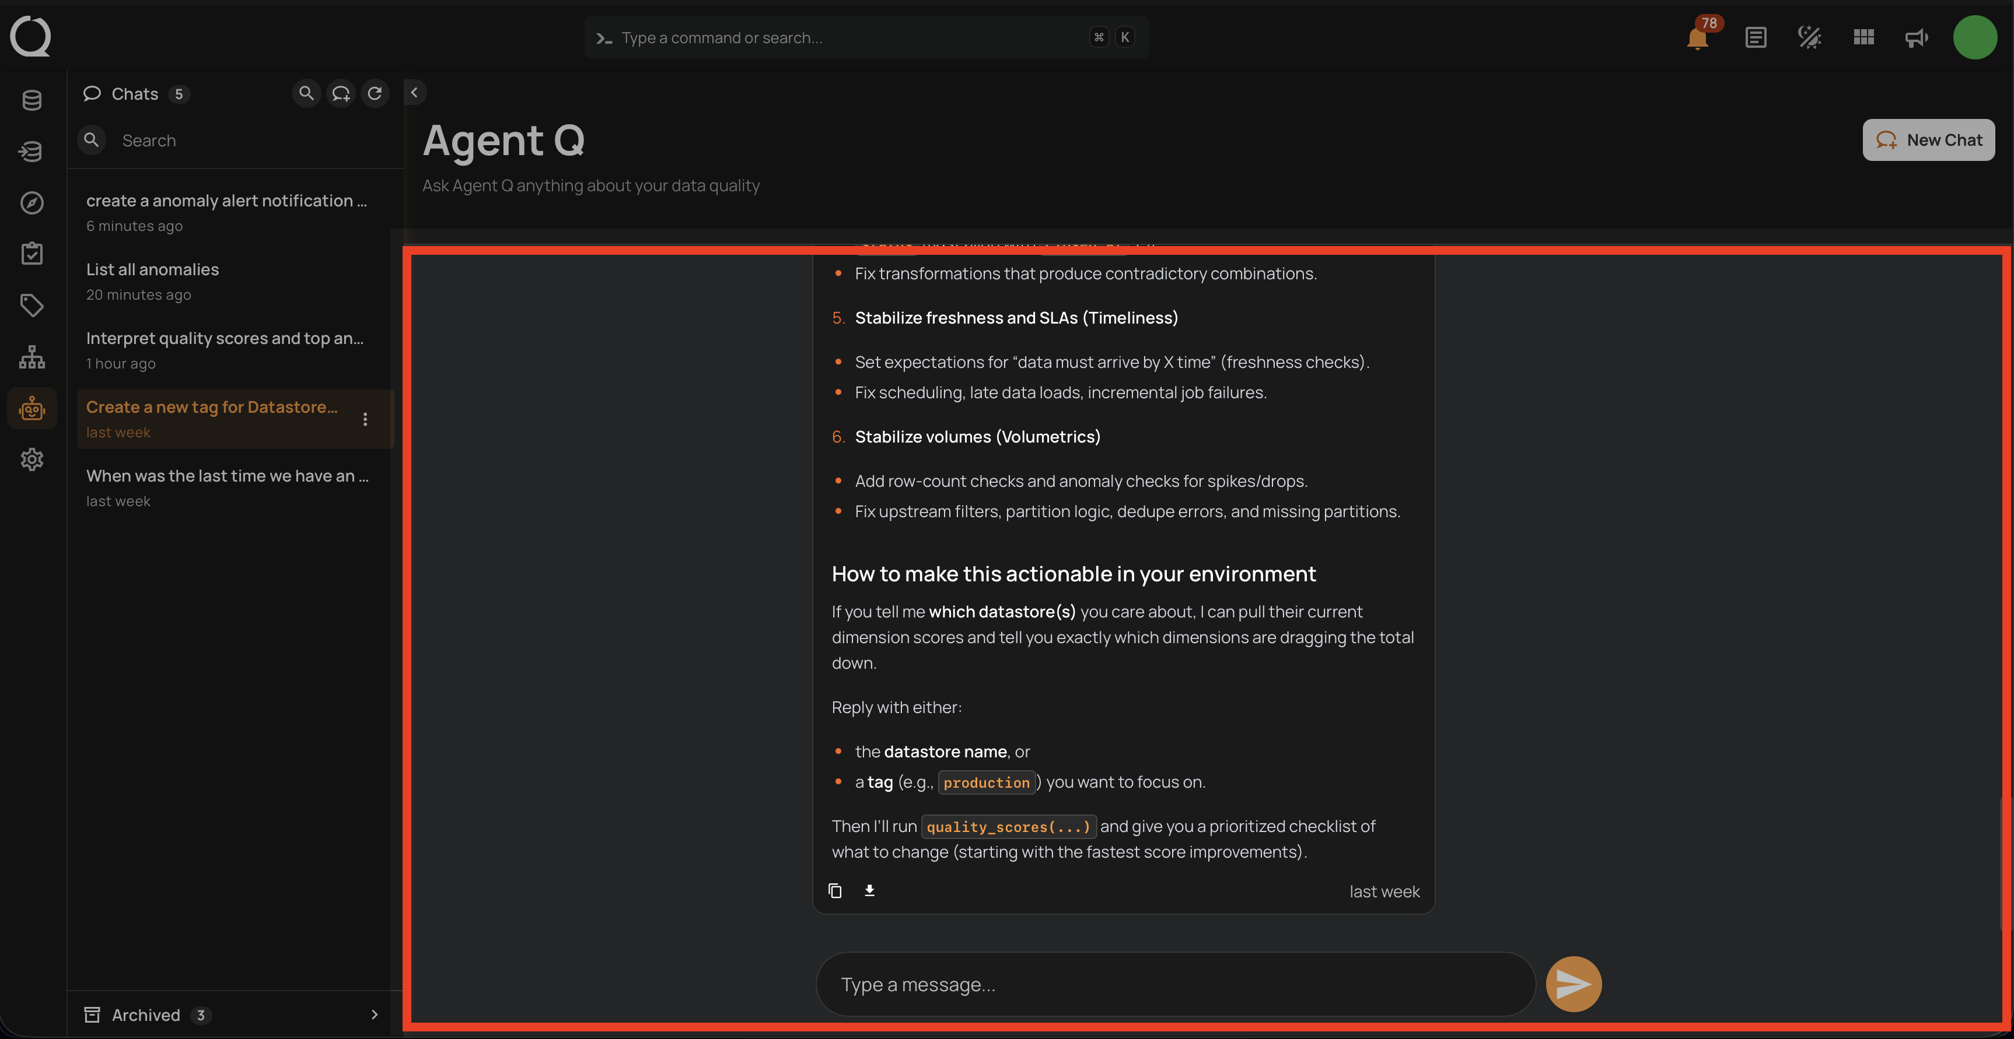Open the notifications bell icon
The image size is (2014, 1039).
pos(1697,38)
